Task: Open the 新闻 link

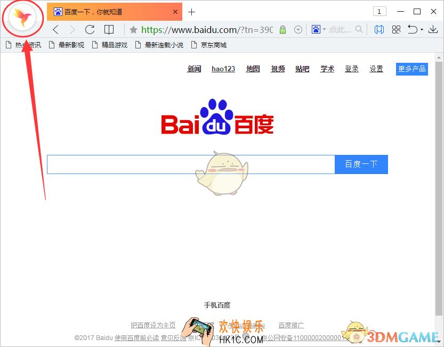Action: 194,69
